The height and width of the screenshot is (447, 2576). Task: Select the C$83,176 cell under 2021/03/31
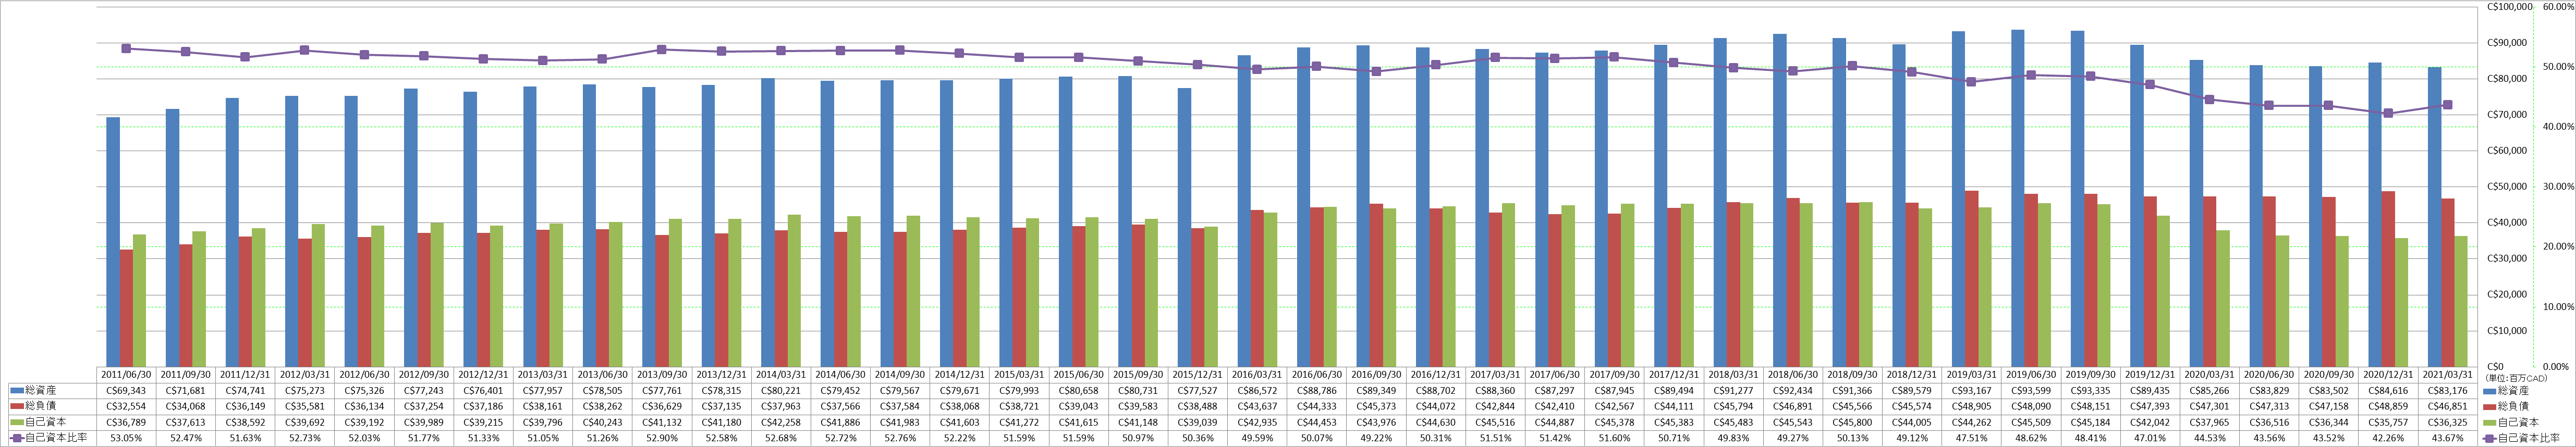(2449, 390)
